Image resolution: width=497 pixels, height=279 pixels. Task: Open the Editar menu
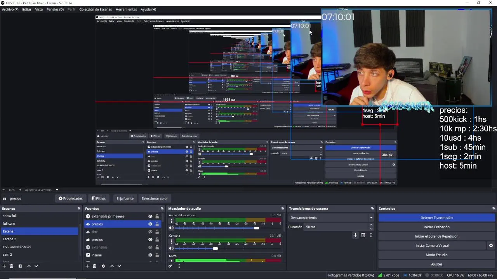click(27, 9)
